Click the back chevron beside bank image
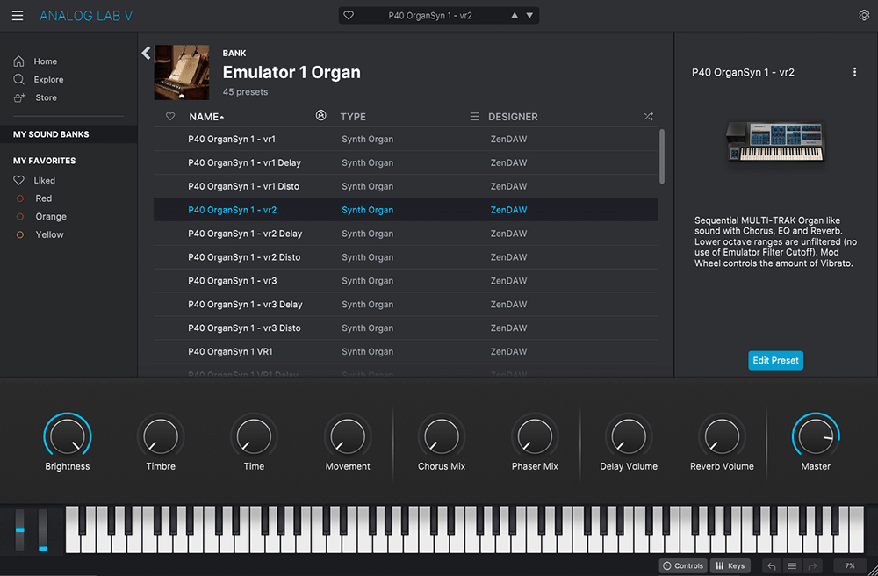 tap(146, 53)
